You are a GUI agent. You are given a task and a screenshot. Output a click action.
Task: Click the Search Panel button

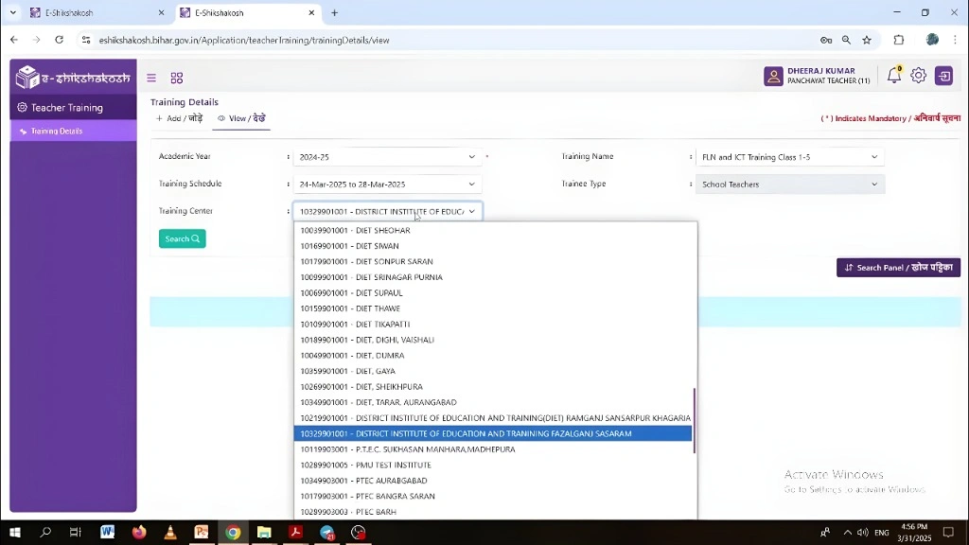tap(897, 267)
